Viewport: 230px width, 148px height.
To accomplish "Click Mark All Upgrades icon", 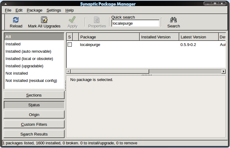I will tap(44, 20).
